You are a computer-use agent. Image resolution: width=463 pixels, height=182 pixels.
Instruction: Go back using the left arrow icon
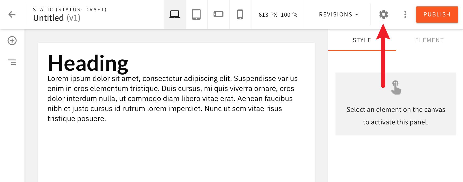pyautogui.click(x=12, y=14)
